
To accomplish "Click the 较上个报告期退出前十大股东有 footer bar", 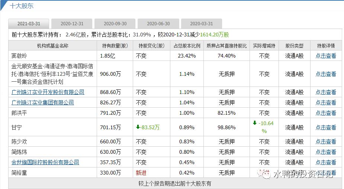I will point(175,183).
